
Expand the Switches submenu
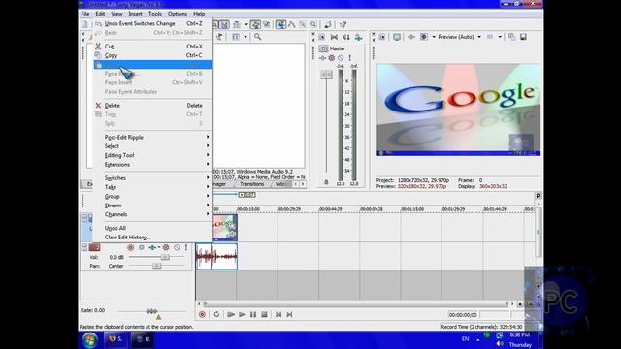pyautogui.click(x=152, y=178)
